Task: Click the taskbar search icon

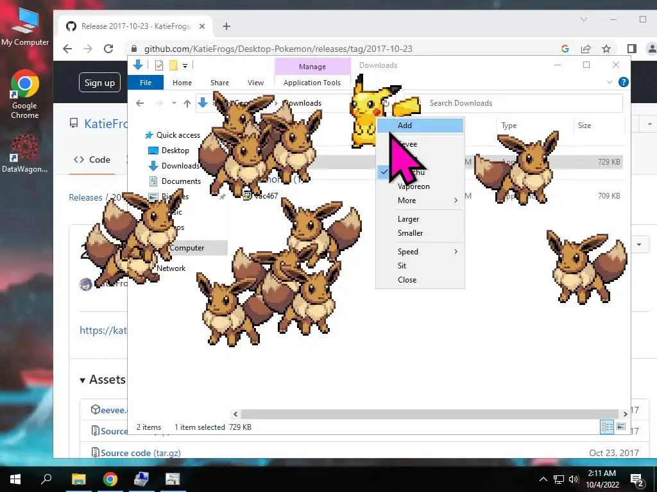Action: click(x=46, y=479)
